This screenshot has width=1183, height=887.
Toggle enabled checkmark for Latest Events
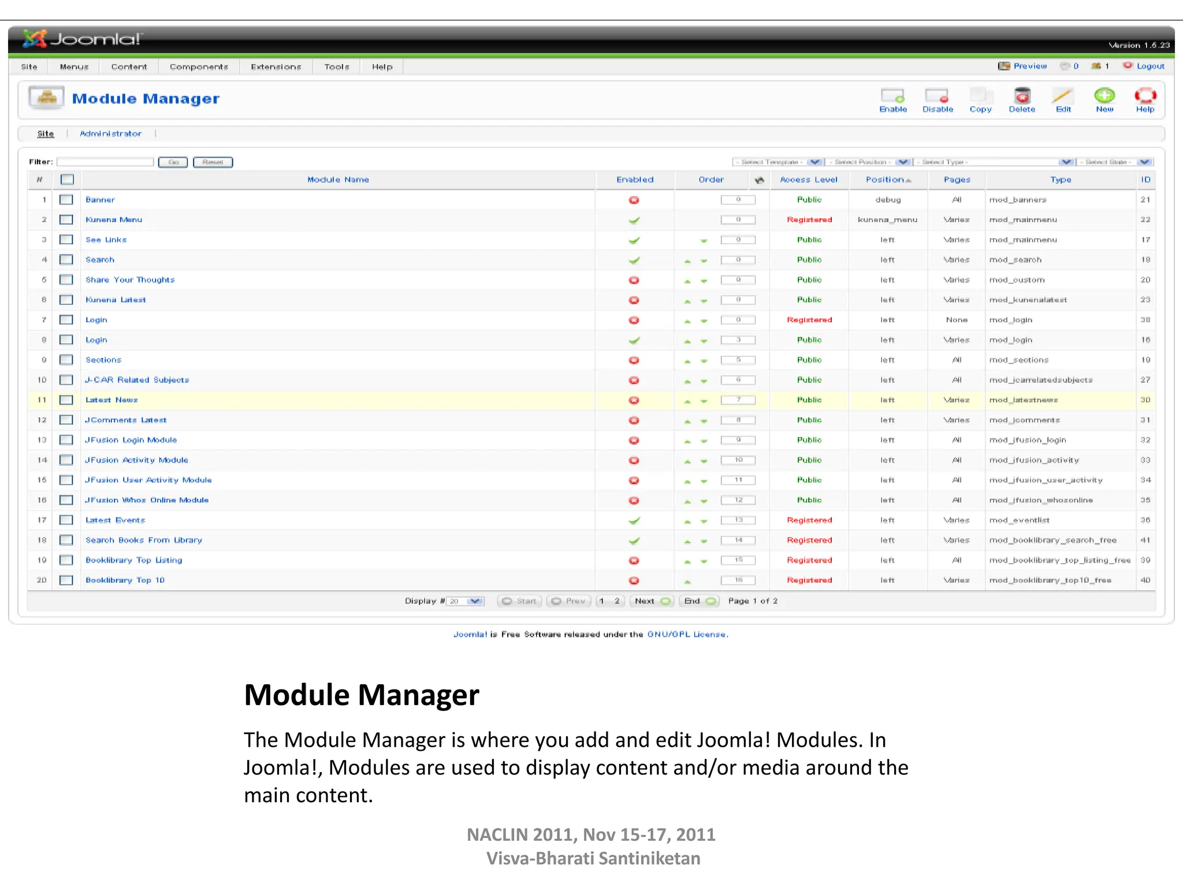click(634, 520)
